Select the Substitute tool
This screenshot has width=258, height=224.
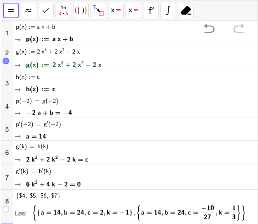point(98,10)
